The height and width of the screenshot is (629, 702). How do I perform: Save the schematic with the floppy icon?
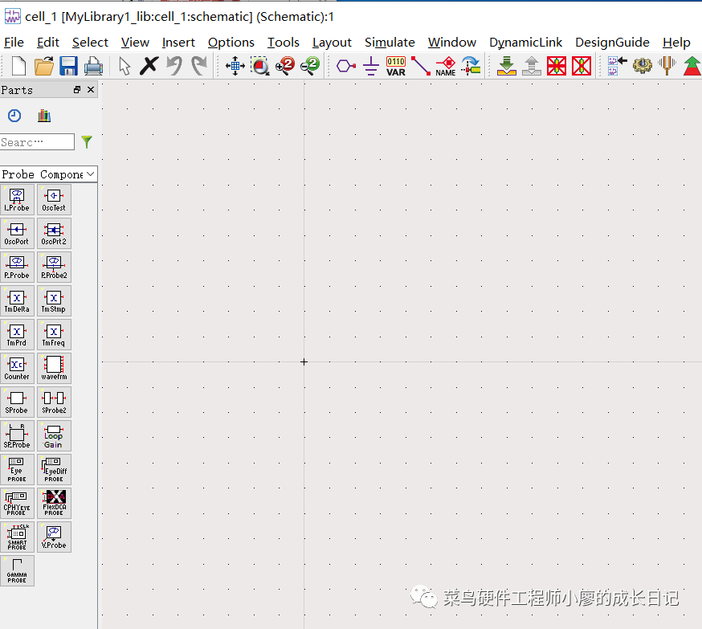[69, 67]
